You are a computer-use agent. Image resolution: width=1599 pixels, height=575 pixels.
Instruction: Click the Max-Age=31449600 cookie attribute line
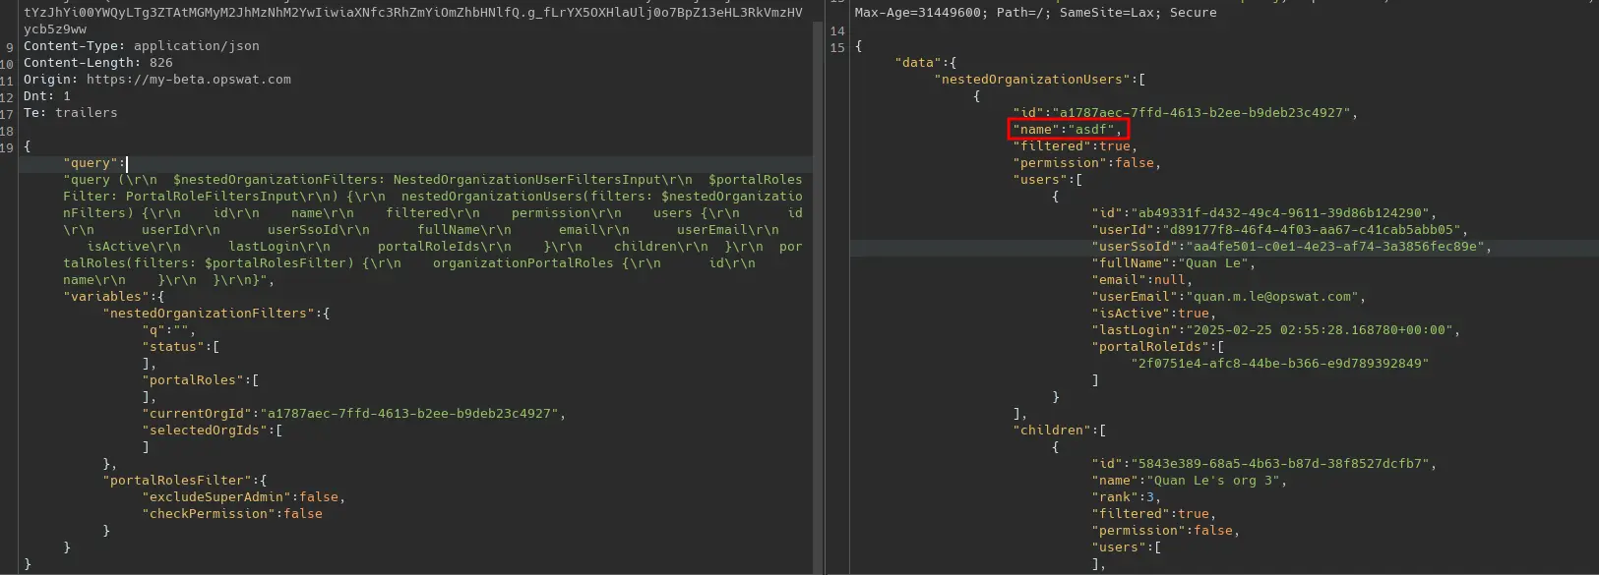(x=1035, y=13)
